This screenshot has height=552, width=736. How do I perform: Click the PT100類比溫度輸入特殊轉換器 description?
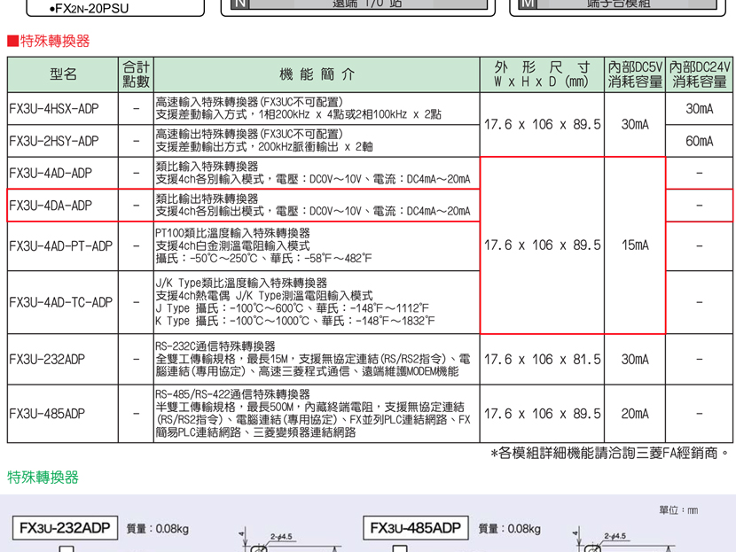click(x=263, y=246)
